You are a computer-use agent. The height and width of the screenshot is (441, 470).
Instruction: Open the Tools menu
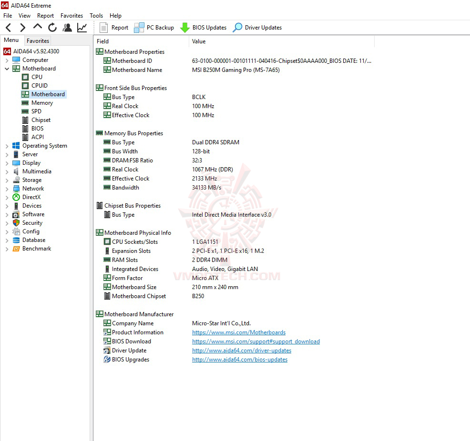96,16
